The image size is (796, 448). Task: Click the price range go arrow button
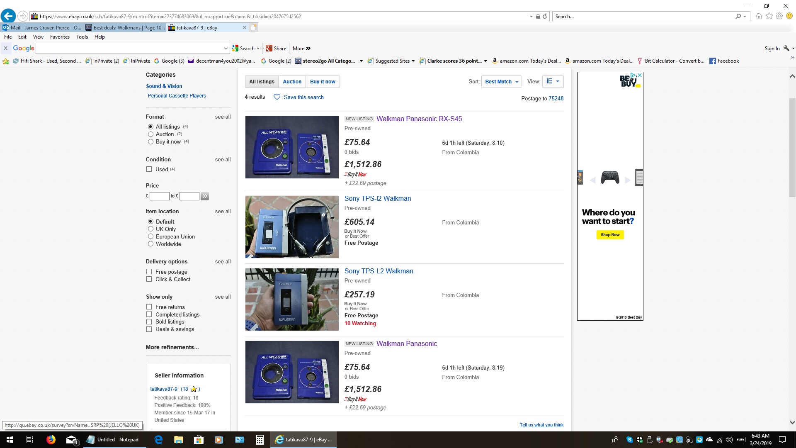(205, 196)
